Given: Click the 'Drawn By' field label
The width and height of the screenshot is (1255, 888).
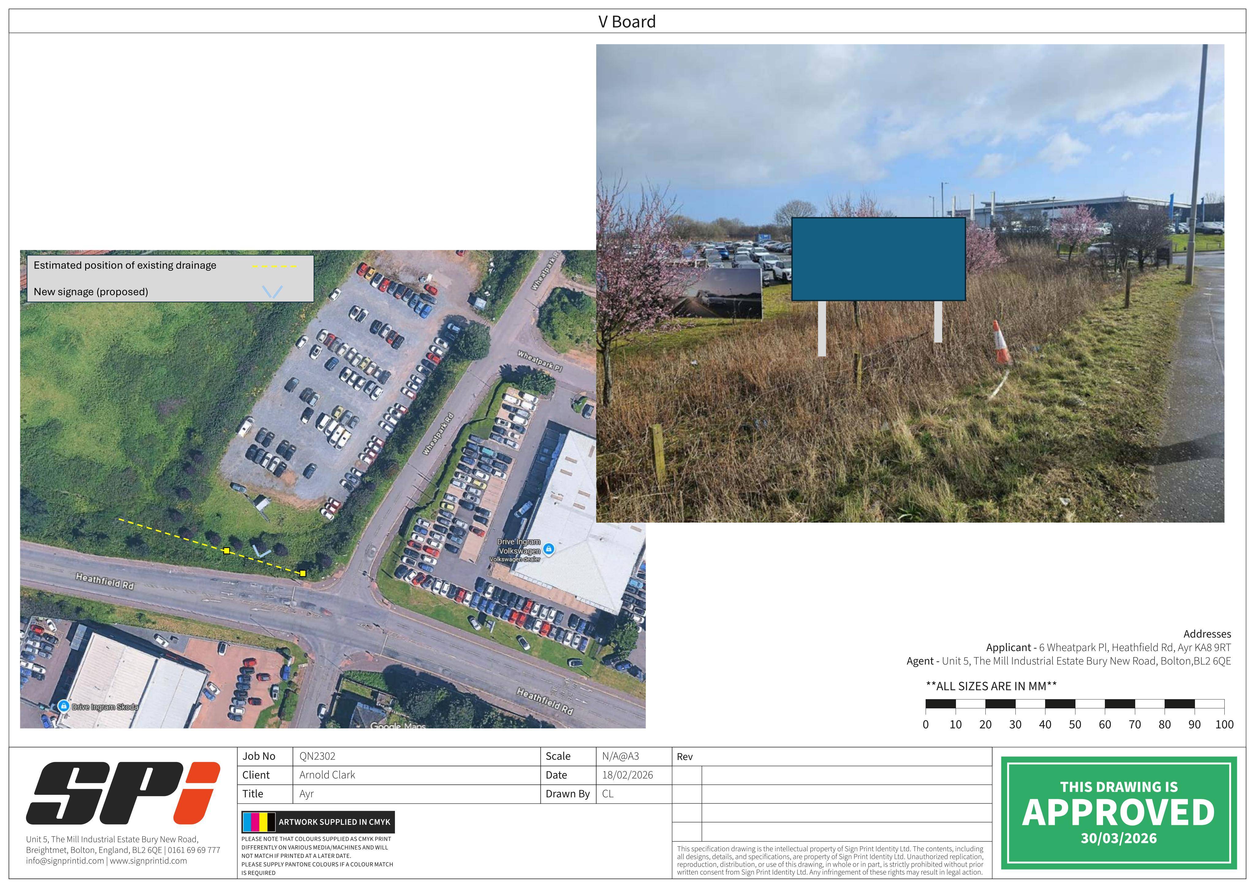Looking at the screenshot, I should pos(567,794).
